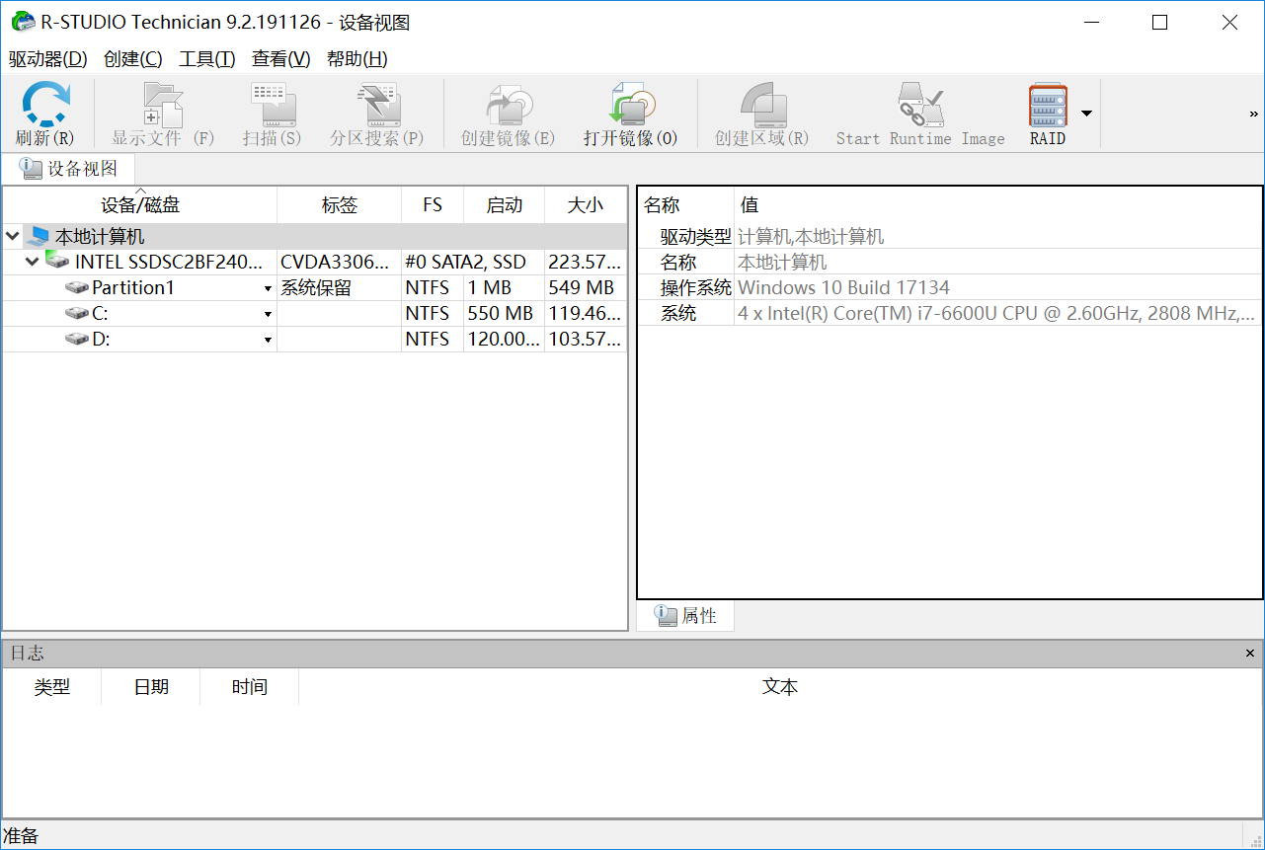
Task: Open the 打开镜像 (Open Image) toolbar icon
Action: pyautogui.click(x=631, y=103)
